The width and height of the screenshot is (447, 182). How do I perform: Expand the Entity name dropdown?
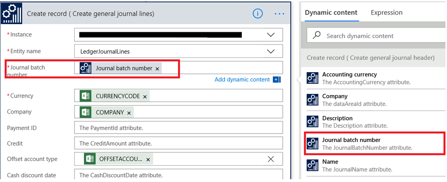click(271, 51)
